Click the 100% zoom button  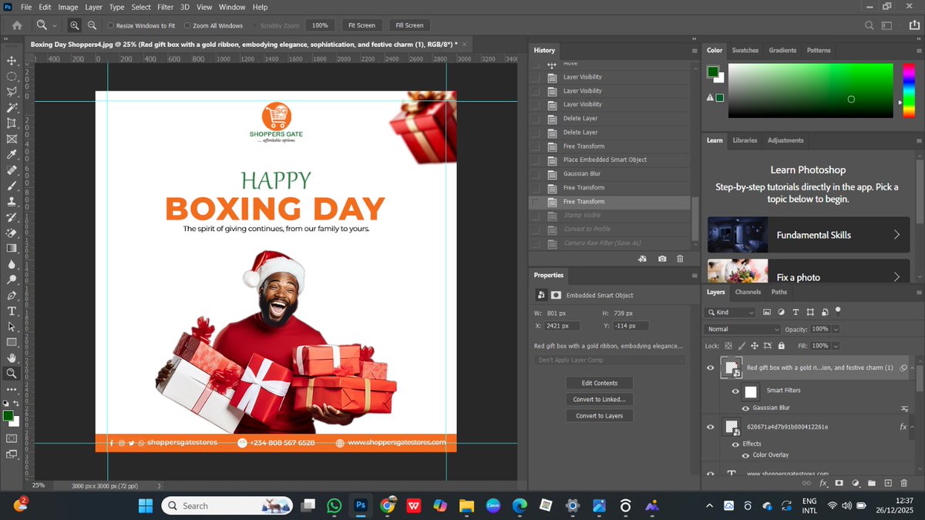(320, 25)
